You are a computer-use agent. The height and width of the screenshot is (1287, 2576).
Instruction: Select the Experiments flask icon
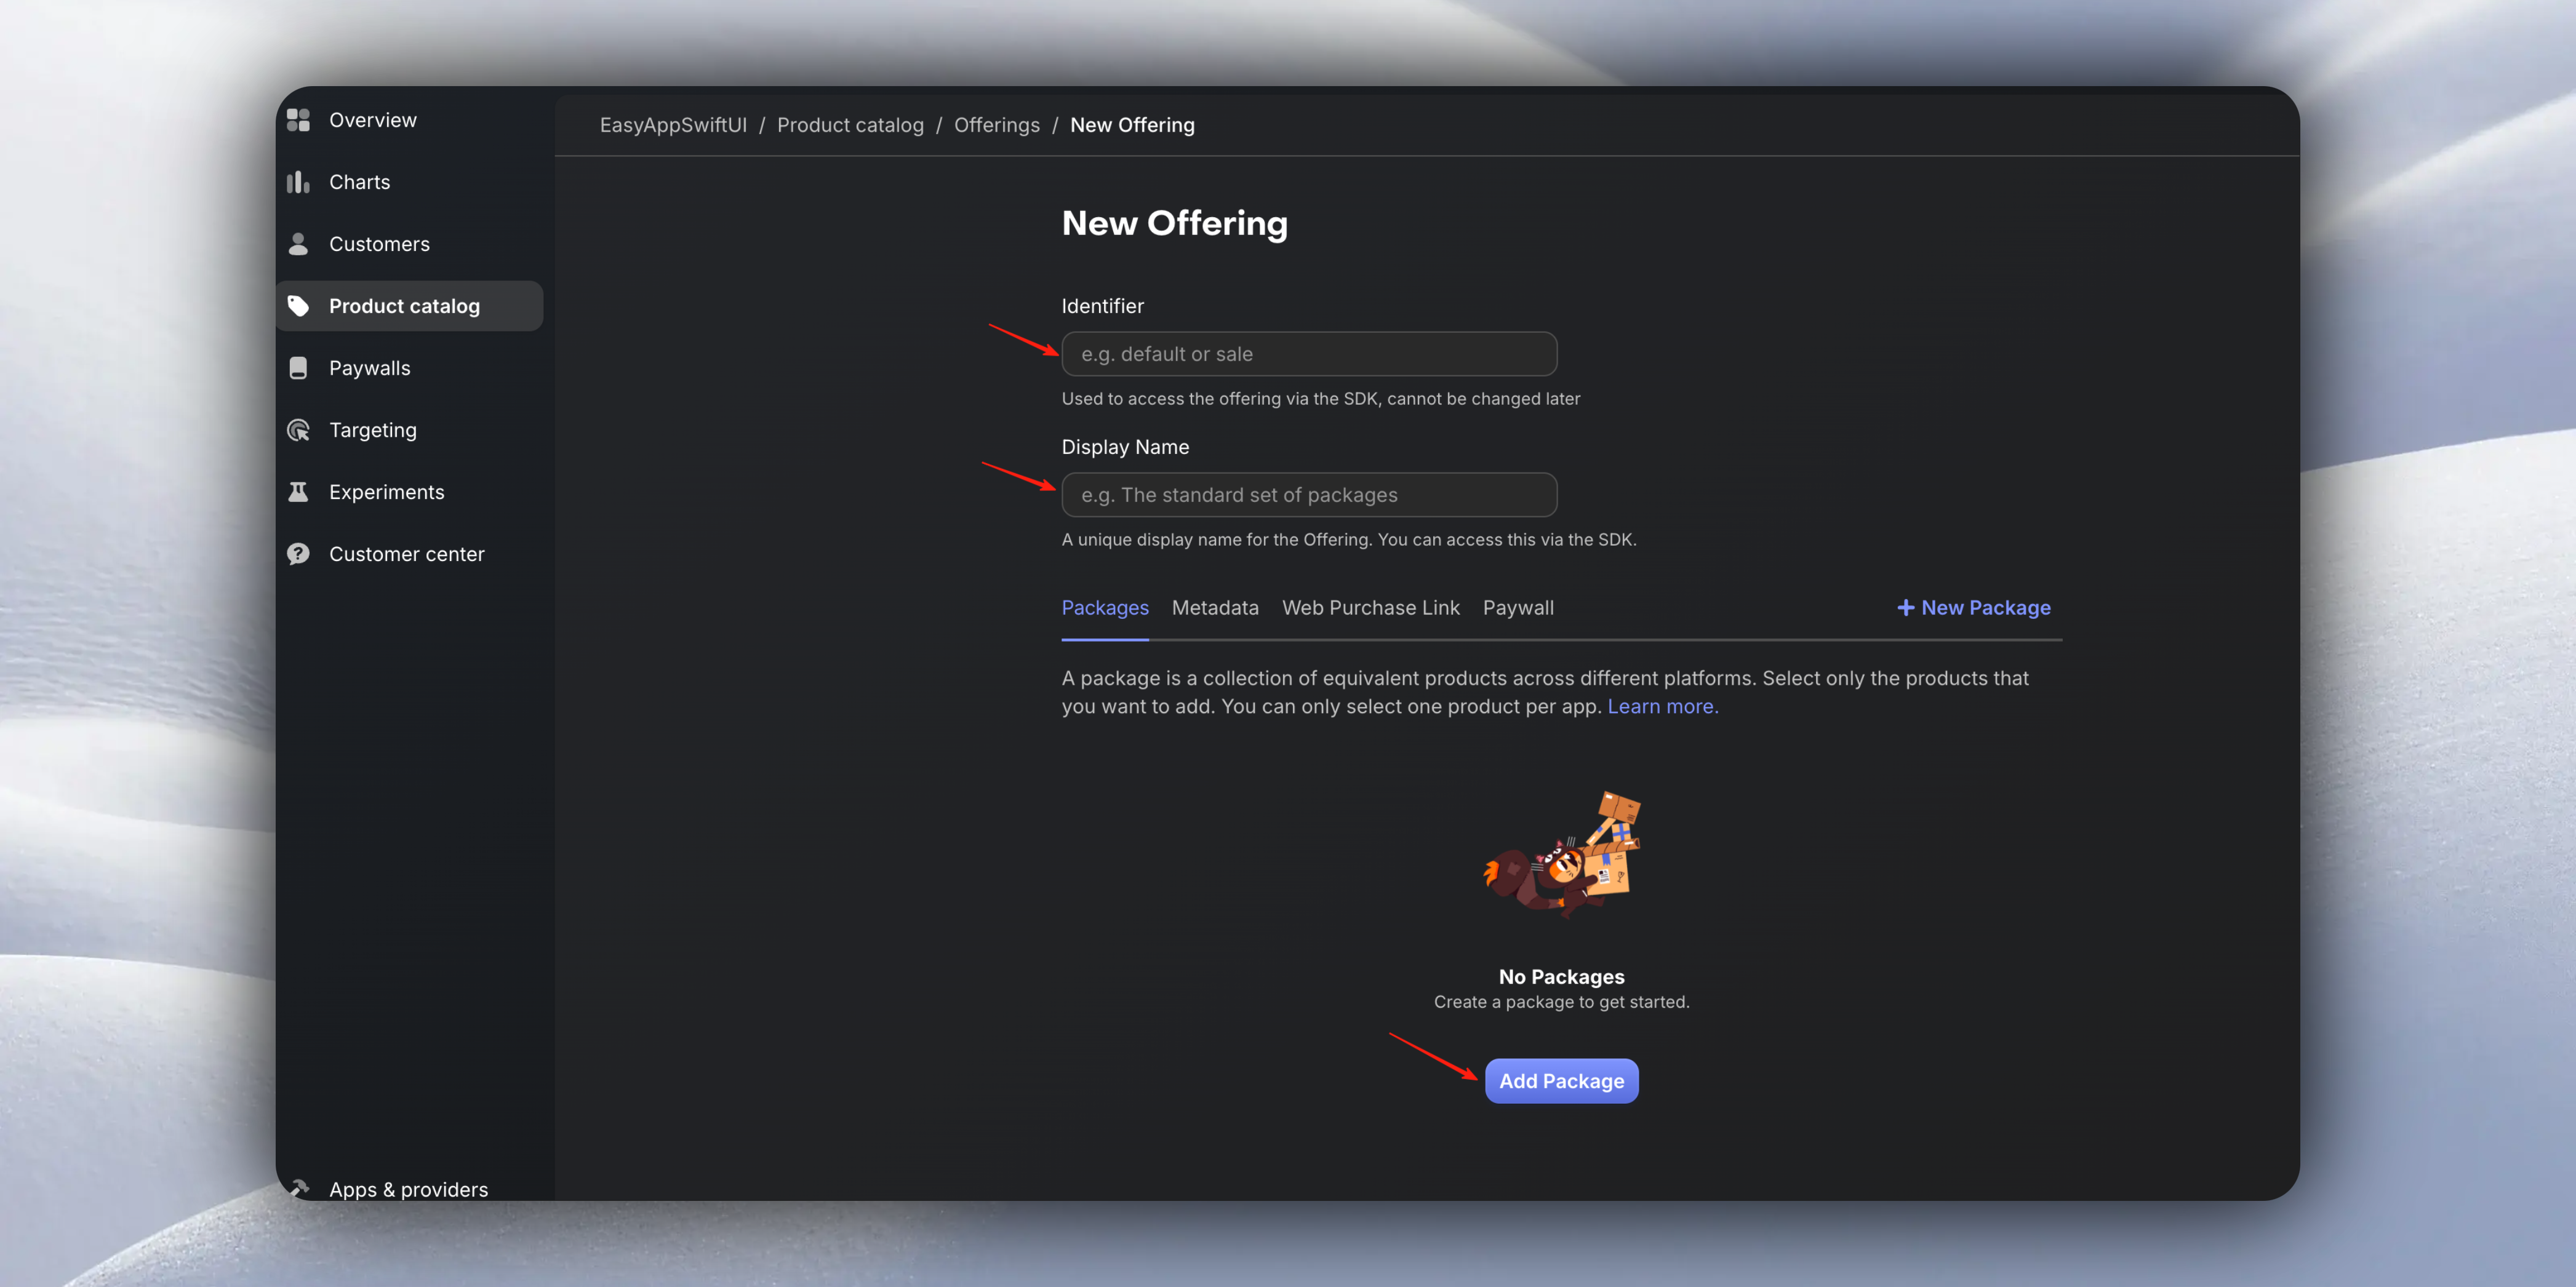298,491
